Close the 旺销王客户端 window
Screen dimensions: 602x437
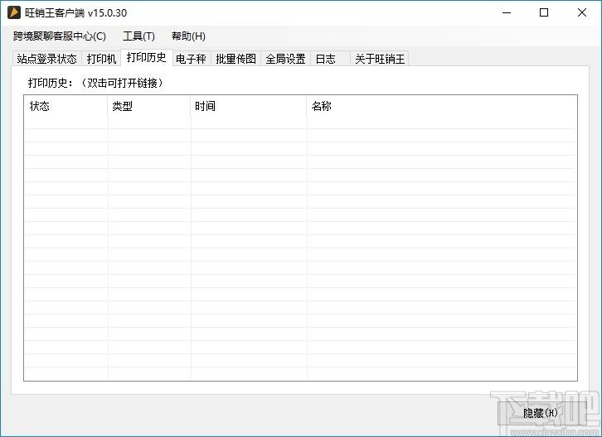(581, 12)
